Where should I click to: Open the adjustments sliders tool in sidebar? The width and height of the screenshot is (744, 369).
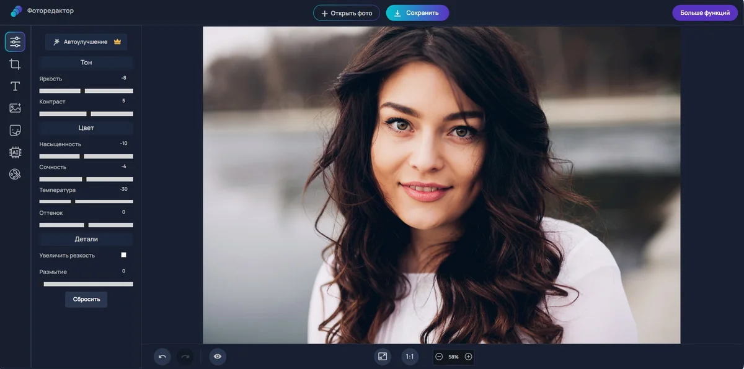pyautogui.click(x=15, y=41)
